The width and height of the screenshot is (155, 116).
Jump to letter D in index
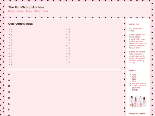point(12,40)
